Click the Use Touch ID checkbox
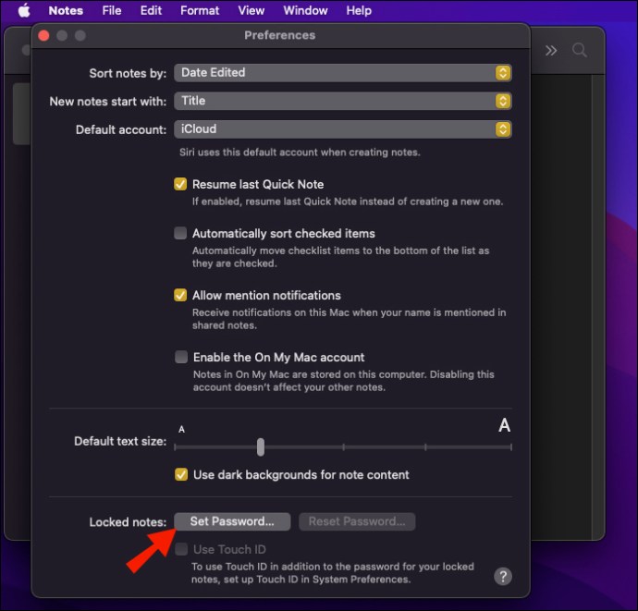Screen dimensions: 638x611 click(x=181, y=549)
